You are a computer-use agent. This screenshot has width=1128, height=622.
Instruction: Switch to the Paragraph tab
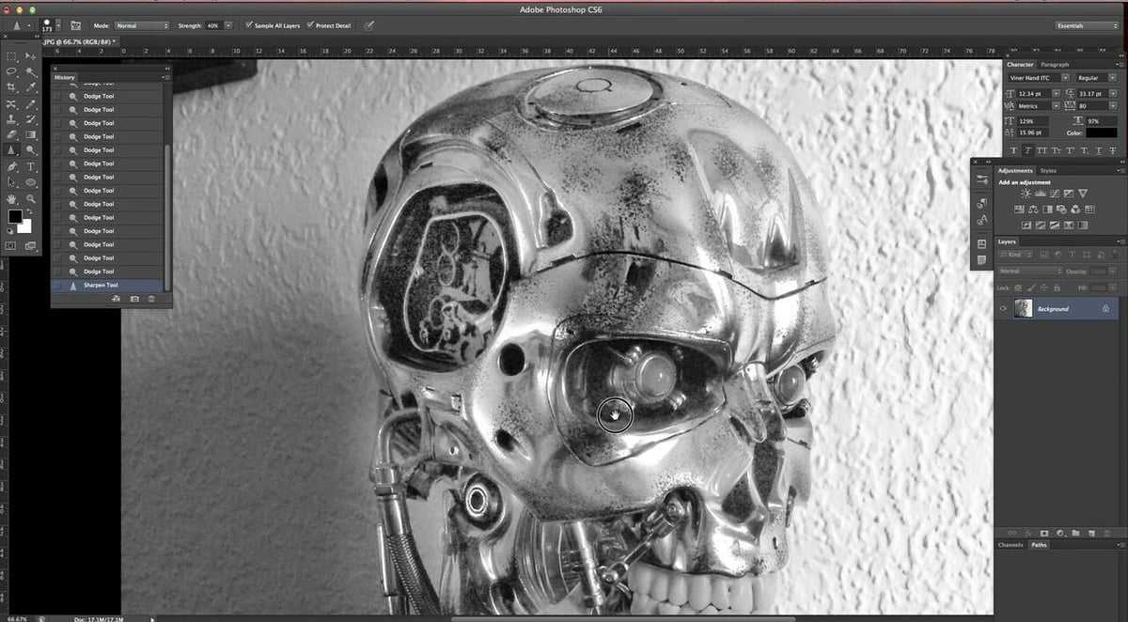[x=1055, y=65]
